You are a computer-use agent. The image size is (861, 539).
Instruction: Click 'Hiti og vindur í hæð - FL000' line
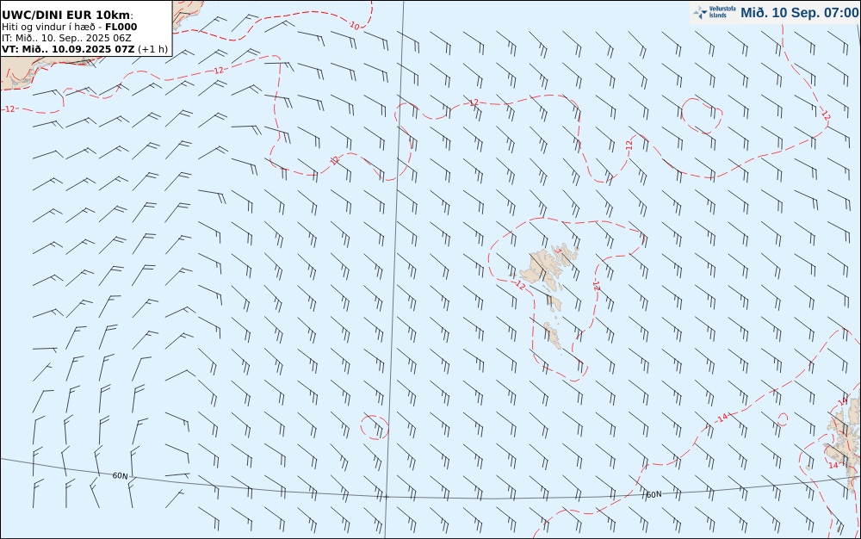(69, 27)
